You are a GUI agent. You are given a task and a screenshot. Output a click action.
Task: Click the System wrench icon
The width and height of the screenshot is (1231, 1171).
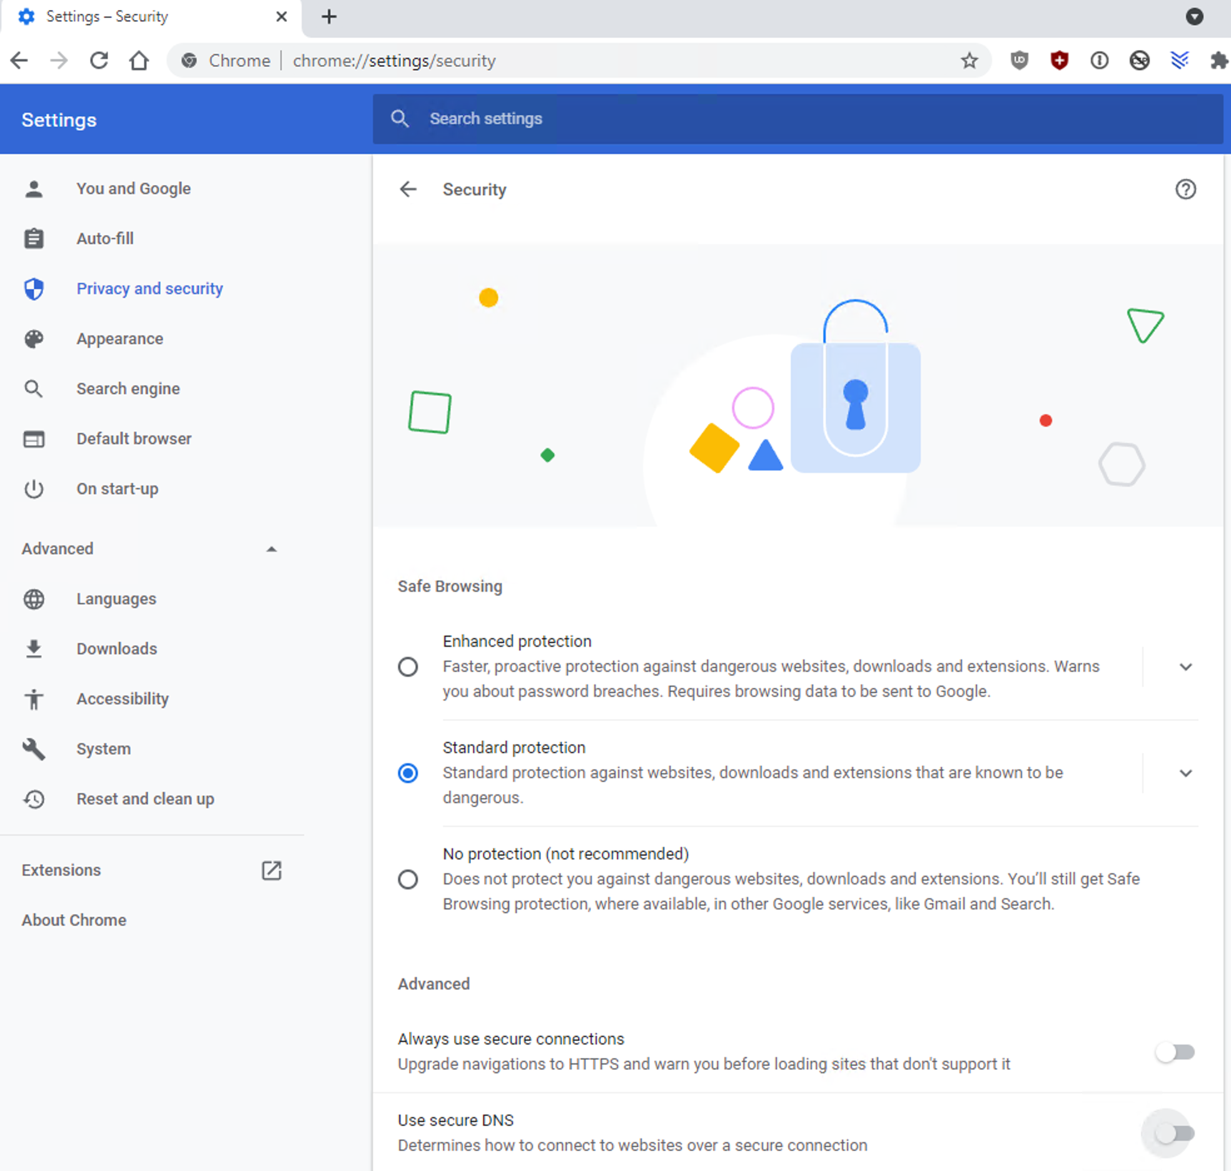pyautogui.click(x=34, y=749)
